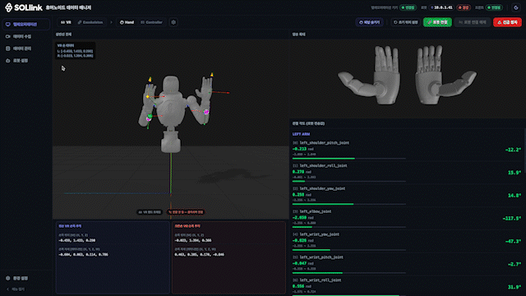This screenshot has height=296, width=526.
Task: Select VR input mode
Action: click(66, 22)
